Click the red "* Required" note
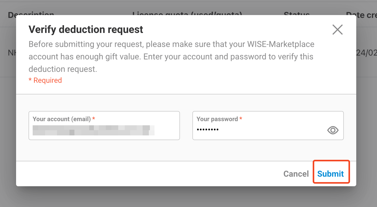 pos(45,80)
